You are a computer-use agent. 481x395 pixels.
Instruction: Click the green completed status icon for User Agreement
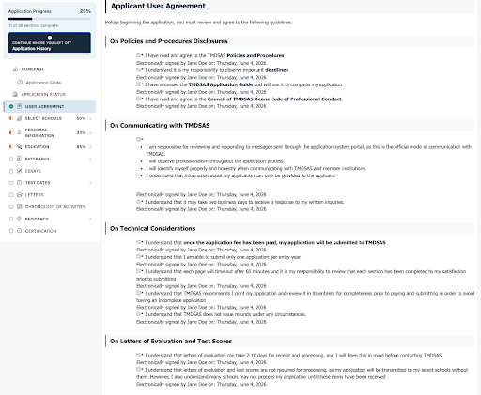point(11,106)
